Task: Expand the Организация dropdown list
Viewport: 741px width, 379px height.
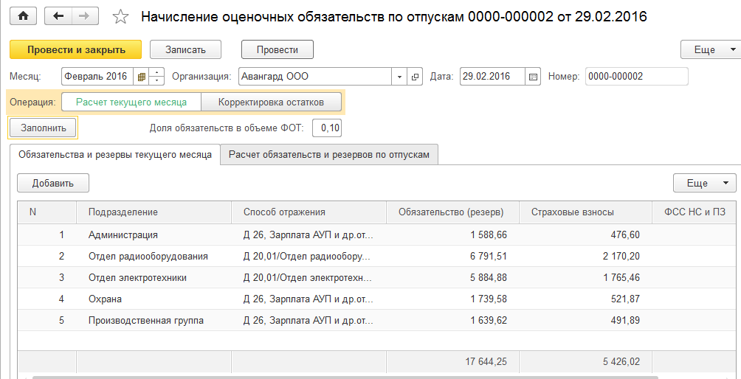Action: [x=399, y=77]
